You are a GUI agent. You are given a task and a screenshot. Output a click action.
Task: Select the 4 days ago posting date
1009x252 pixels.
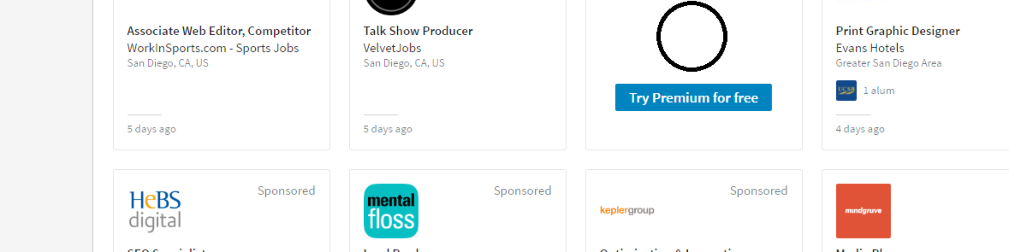[x=860, y=129]
